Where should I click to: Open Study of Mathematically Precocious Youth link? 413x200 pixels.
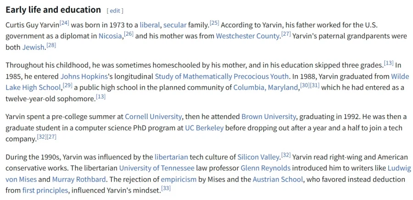coord(222,76)
